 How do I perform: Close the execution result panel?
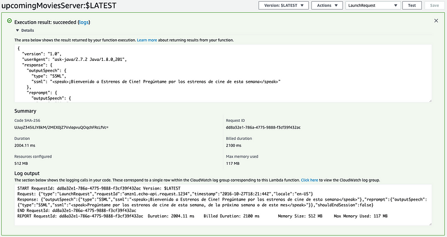pos(436,21)
